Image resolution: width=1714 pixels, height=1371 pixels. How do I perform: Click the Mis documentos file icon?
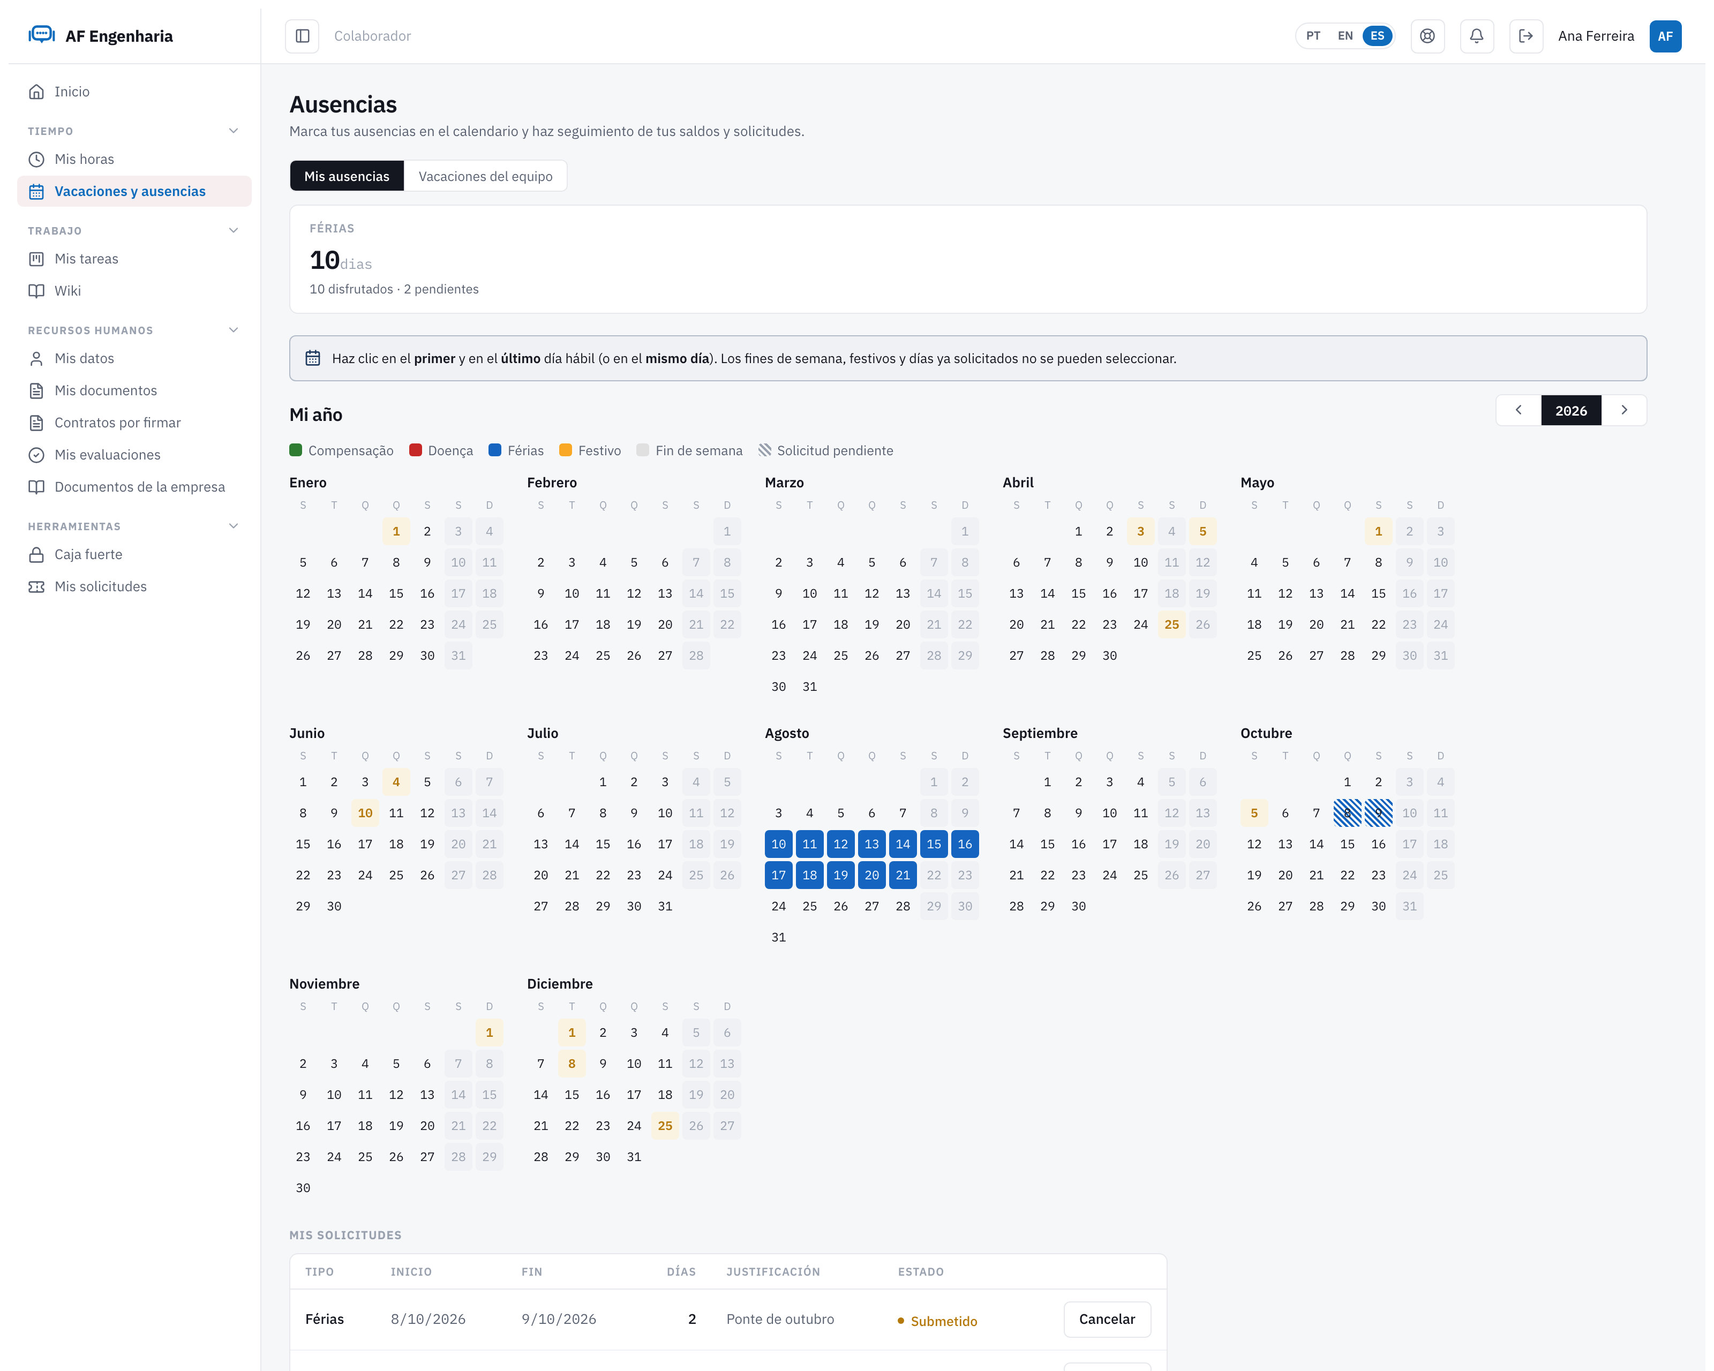(x=36, y=390)
